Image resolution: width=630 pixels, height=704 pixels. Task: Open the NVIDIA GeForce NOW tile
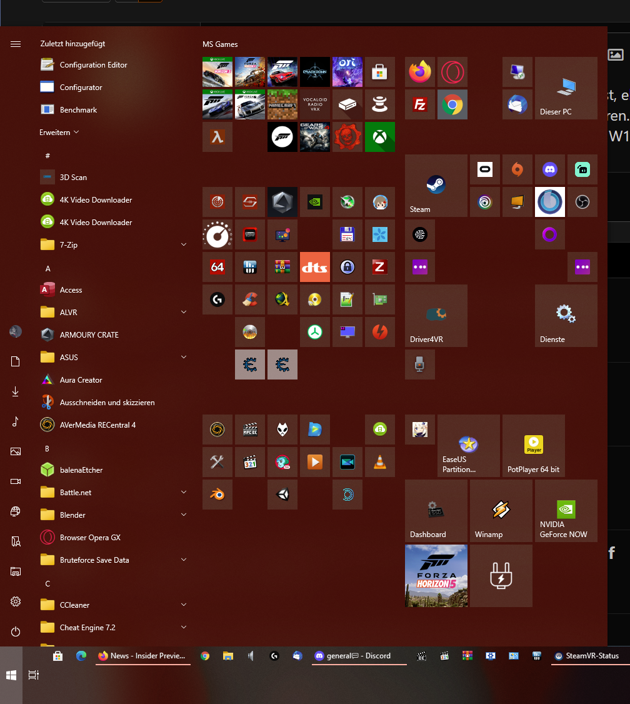click(x=566, y=511)
